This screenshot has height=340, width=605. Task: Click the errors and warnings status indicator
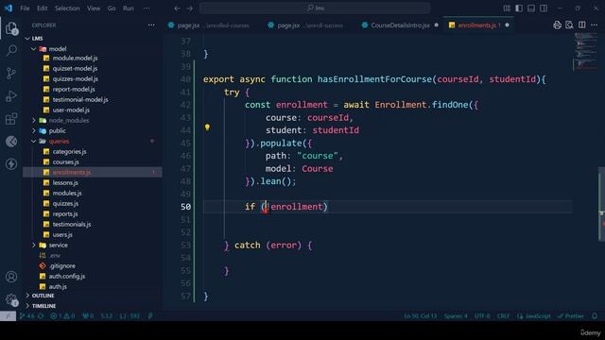[x=62, y=316]
